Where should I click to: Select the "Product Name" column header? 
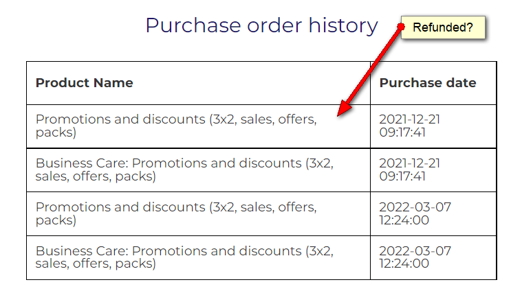point(84,83)
